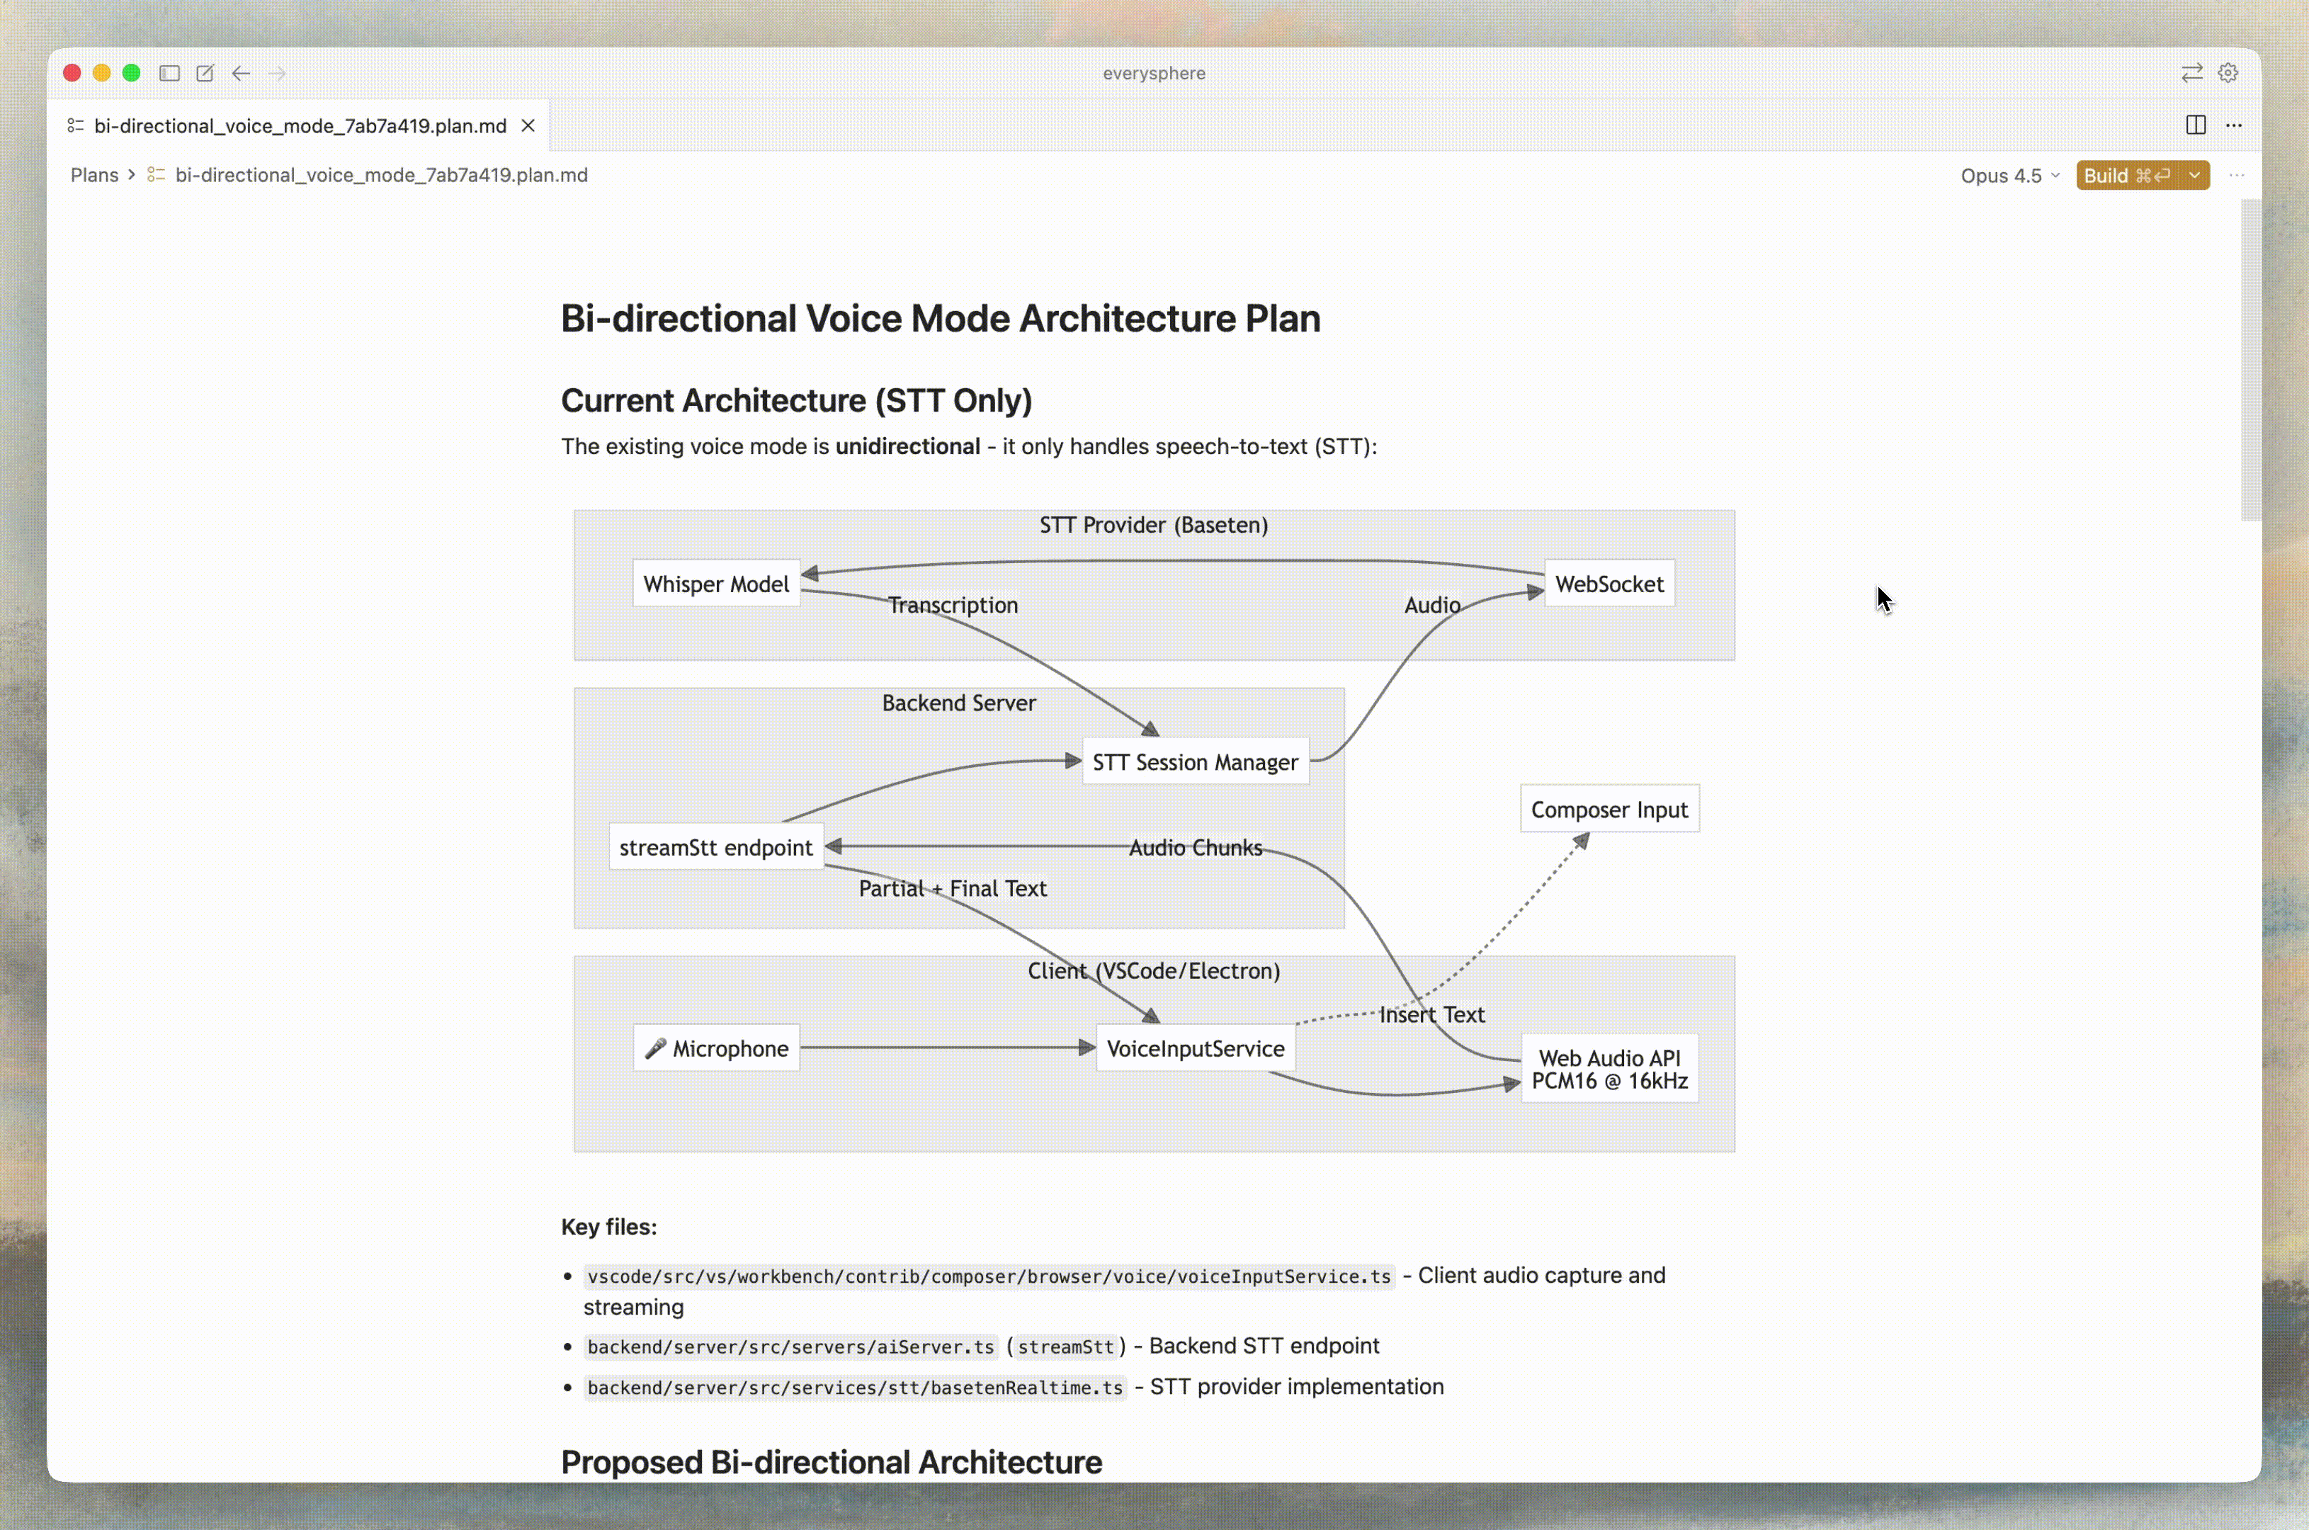
Task: Toggle the sidebar panel icon
Action: [170, 73]
